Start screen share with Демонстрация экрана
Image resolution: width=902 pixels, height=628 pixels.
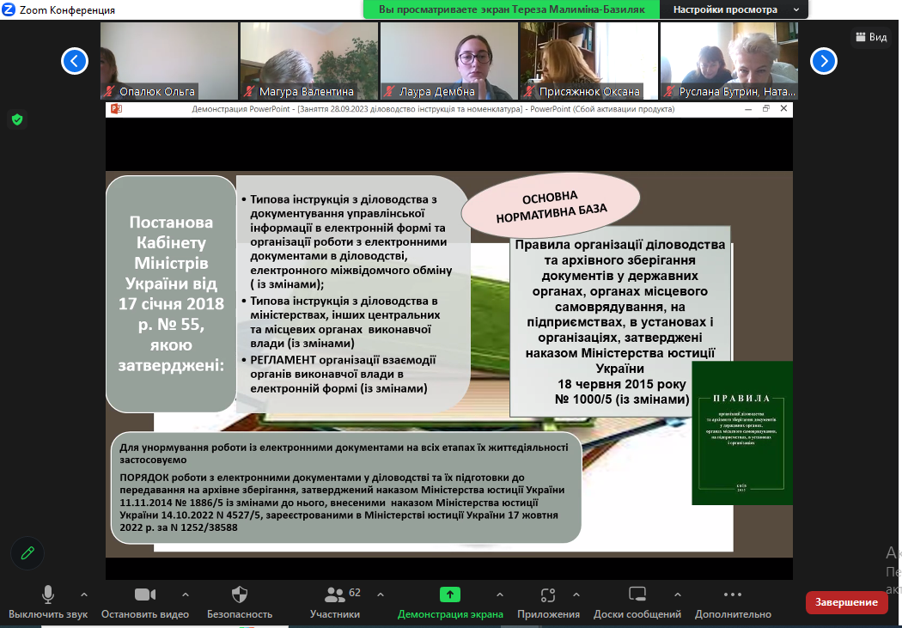450,603
